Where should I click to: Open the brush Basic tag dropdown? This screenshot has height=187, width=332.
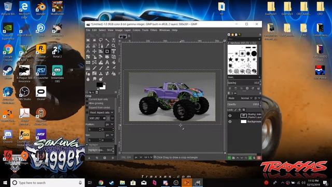tap(244, 77)
